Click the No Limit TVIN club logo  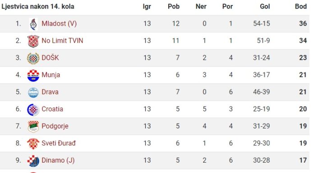(x=33, y=41)
